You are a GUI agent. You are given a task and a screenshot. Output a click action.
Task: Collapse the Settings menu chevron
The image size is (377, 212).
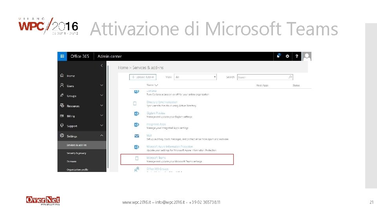point(102,135)
